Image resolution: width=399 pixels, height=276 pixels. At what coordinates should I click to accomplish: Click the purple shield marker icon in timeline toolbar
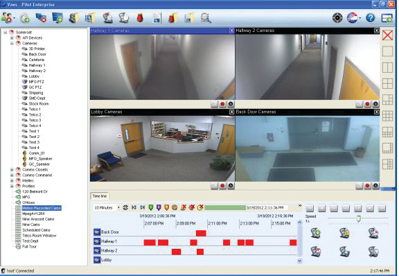[x=159, y=208]
